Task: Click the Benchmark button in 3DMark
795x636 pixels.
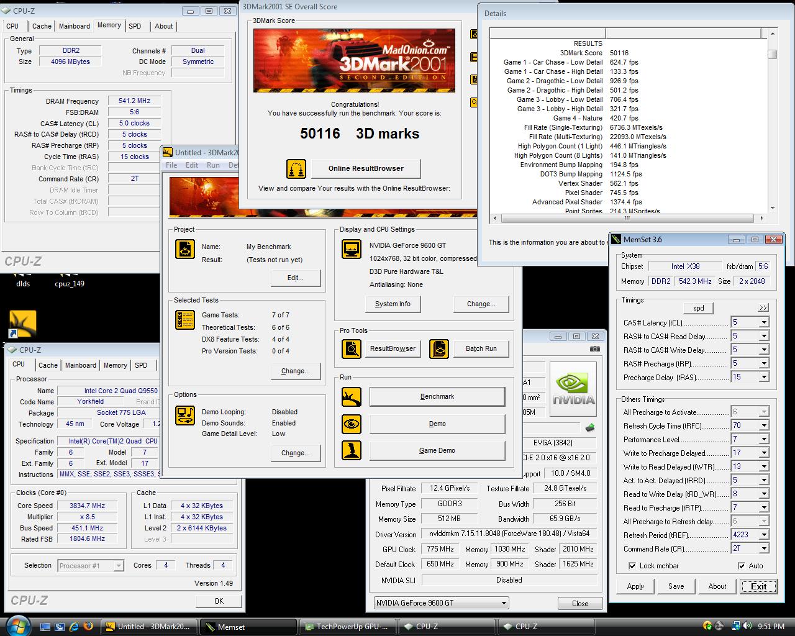Action: (x=437, y=396)
